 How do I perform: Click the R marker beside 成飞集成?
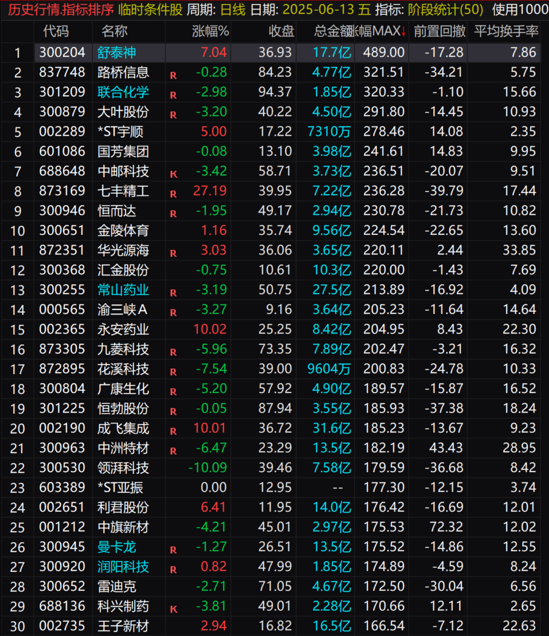(173, 431)
